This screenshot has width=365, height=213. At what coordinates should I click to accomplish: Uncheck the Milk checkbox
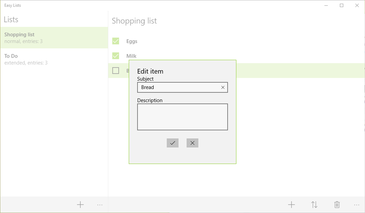point(116,56)
